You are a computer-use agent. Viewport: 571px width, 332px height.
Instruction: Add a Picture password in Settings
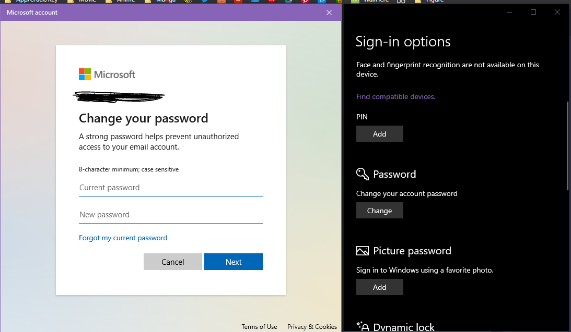pos(379,287)
